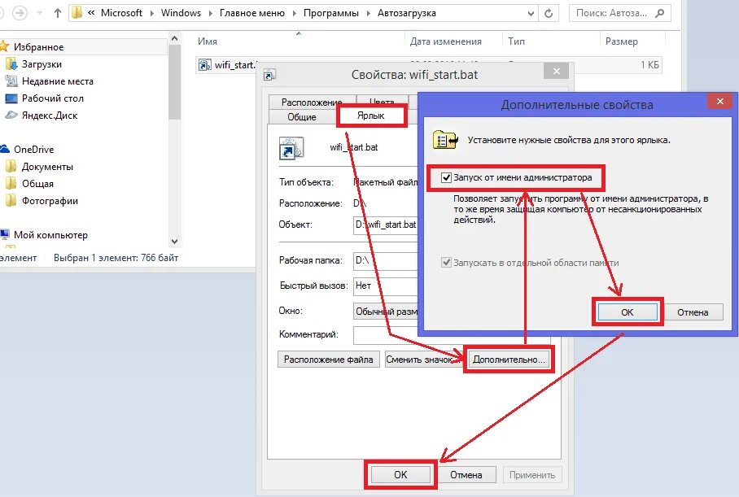Click the Быстрый вызов input field
This screenshot has width=739, height=497.
pos(386,286)
